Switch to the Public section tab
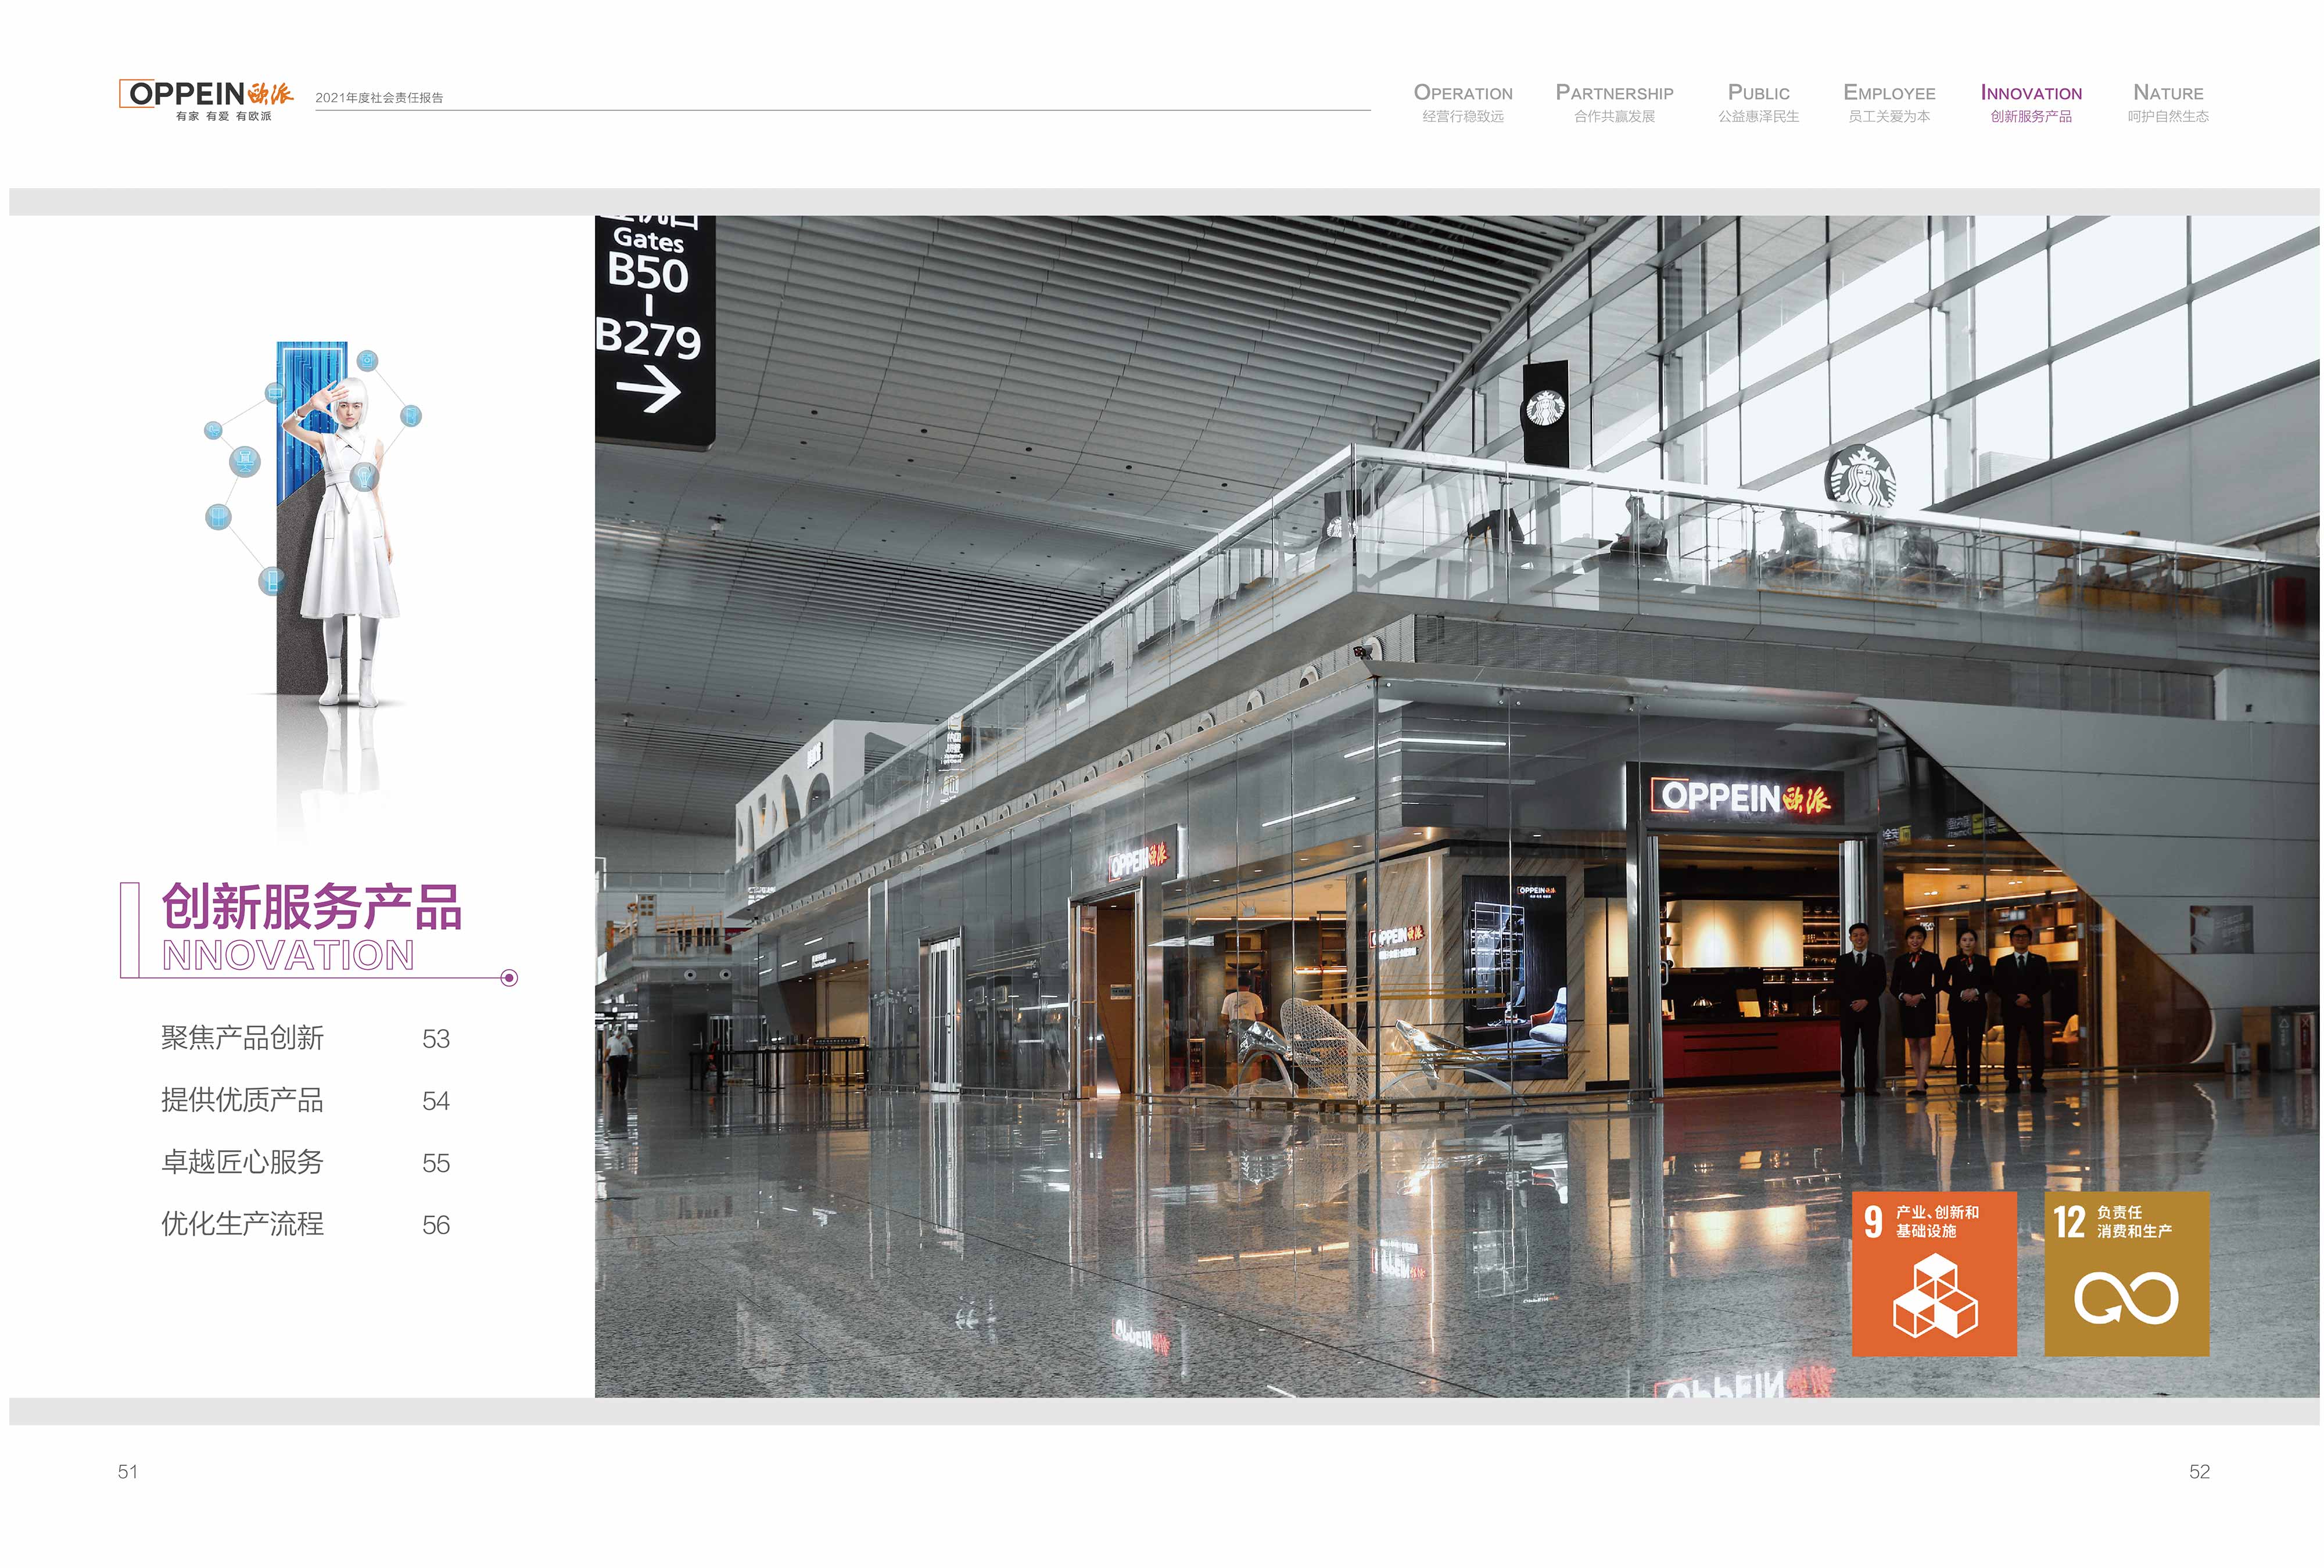 pyautogui.click(x=1758, y=103)
